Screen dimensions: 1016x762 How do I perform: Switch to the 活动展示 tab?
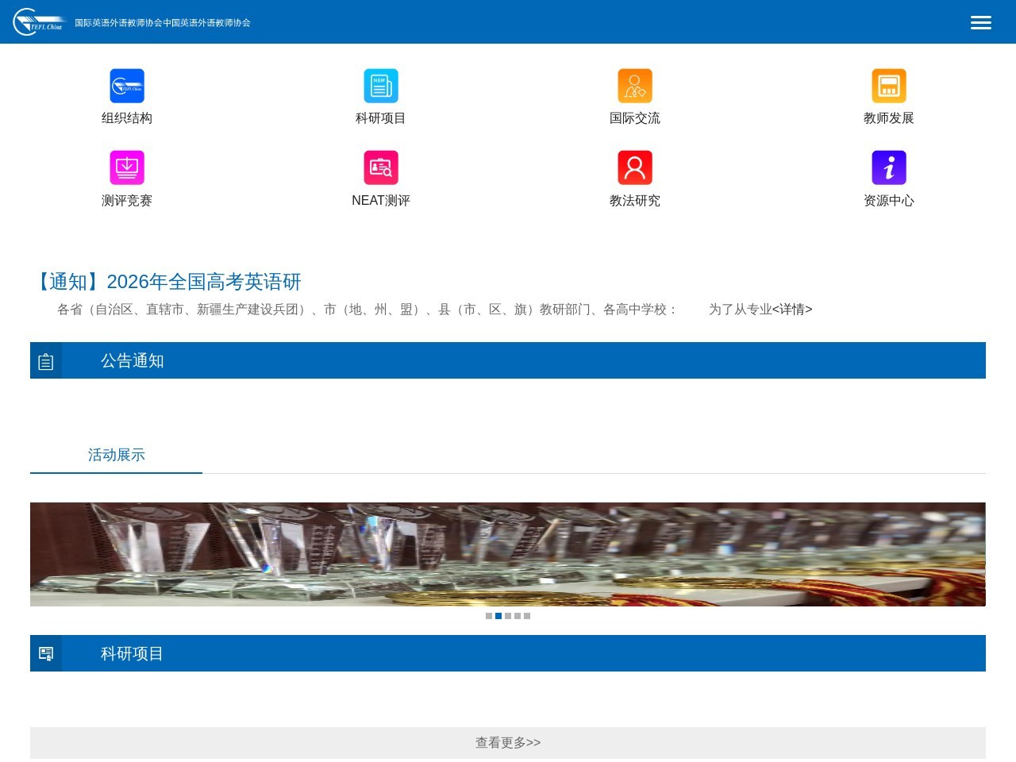(117, 455)
